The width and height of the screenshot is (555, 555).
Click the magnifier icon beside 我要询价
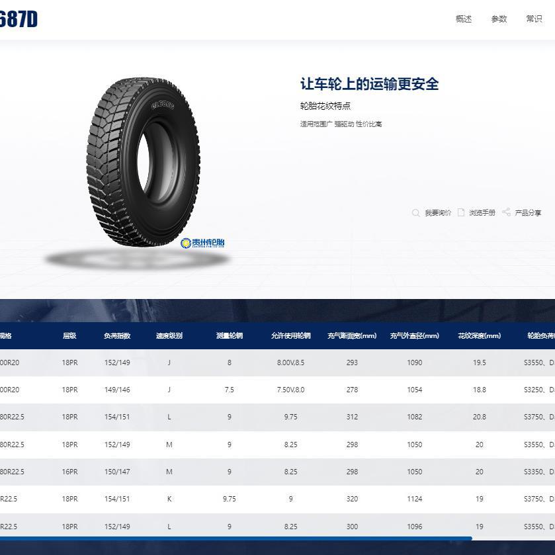(x=415, y=213)
